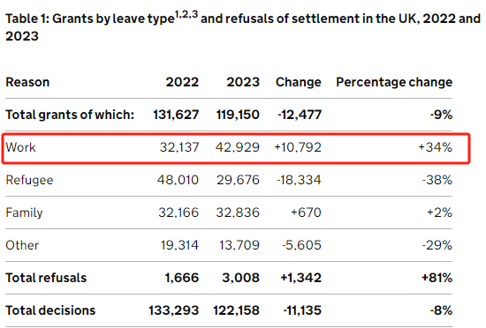Viewport: 486px width, 328px height.
Task: Select the Family row label
Action: tap(24, 212)
